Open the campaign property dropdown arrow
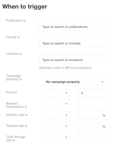The height and width of the screenshot is (148, 120). 102,82
